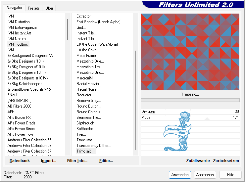Launch the Editor option

click(106, 161)
